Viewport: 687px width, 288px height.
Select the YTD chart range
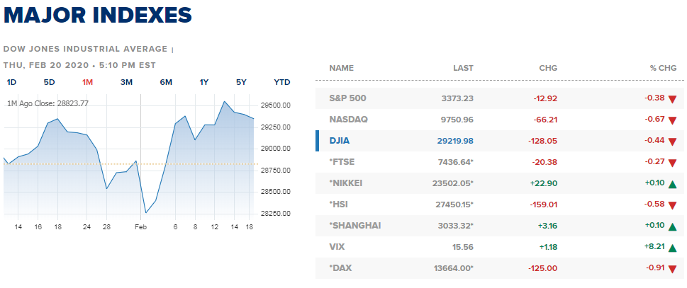point(282,82)
